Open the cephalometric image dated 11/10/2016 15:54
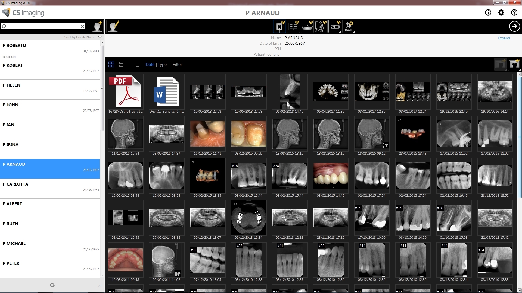The height and width of the screenshot is (293, 522). click(x=125, y=134)
